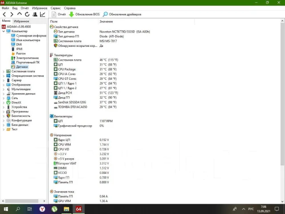
Task: Open the Отчёт report button
Action: (x=59, y=14)
